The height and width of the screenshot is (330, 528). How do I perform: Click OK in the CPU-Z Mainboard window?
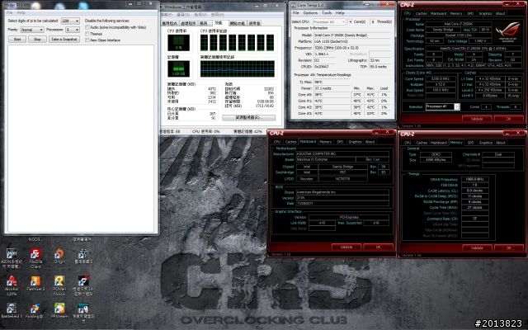(x=378, y=247)
